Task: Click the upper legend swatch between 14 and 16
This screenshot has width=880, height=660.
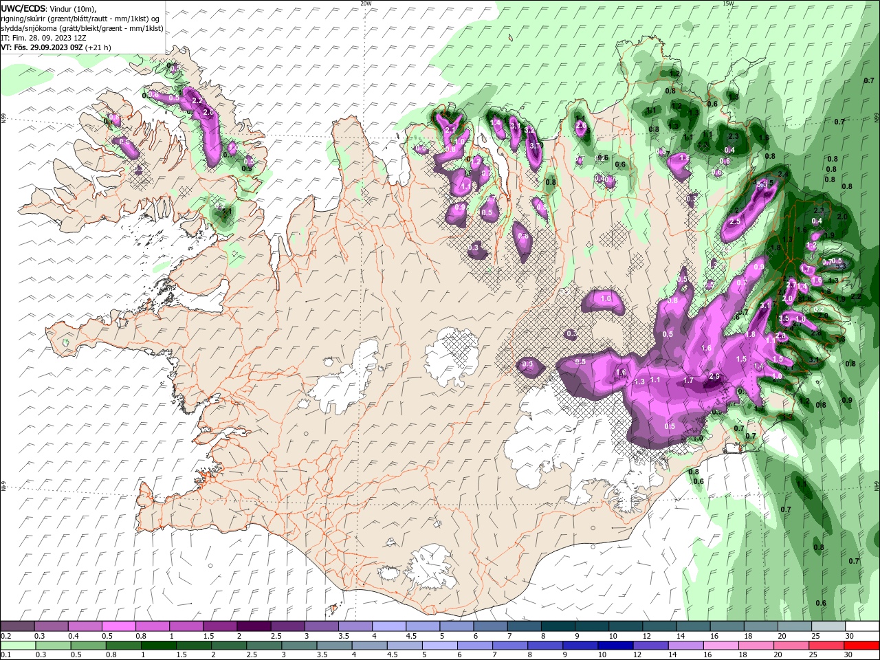Action: [x=694, y=626]
